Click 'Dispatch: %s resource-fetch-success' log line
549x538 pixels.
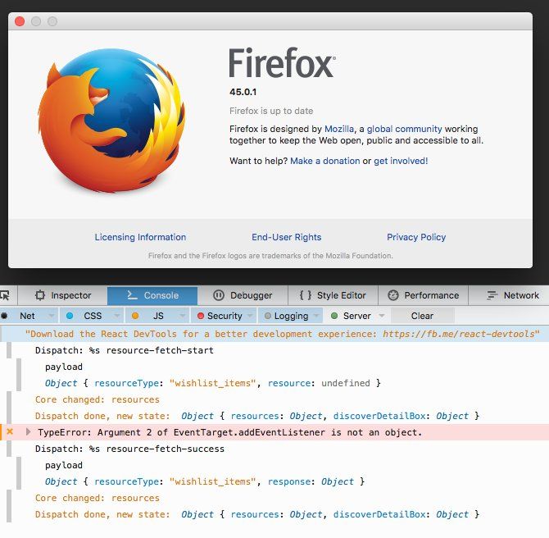click(129, 449)
